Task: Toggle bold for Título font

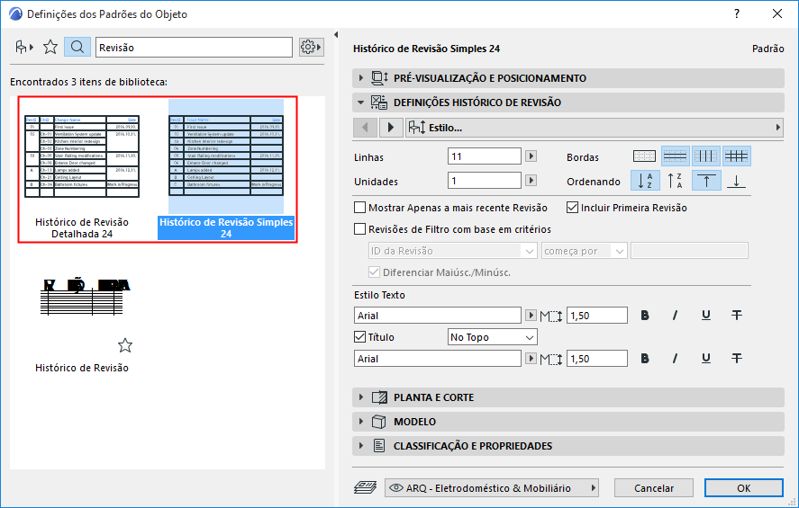Action: point(645,359)
